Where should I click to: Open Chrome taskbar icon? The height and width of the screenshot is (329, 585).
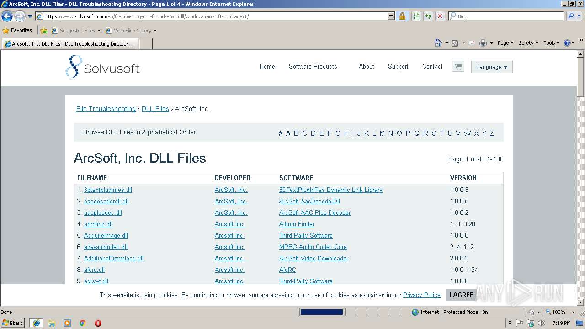(83, 323)
